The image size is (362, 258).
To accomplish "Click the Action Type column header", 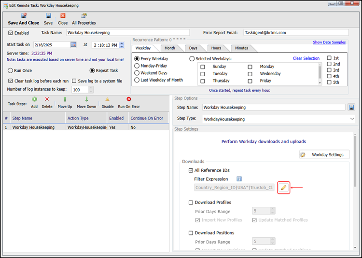I will click(86, 118).
